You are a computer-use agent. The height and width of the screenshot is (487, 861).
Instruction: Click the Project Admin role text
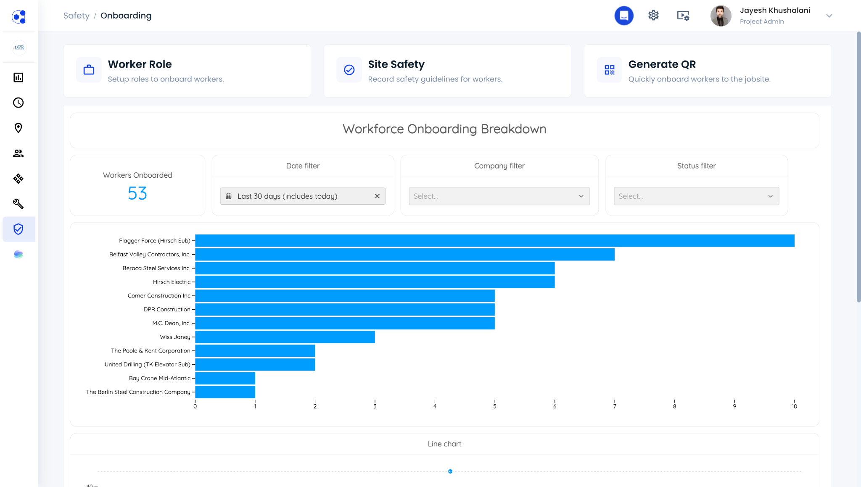[x=762, y=21]
